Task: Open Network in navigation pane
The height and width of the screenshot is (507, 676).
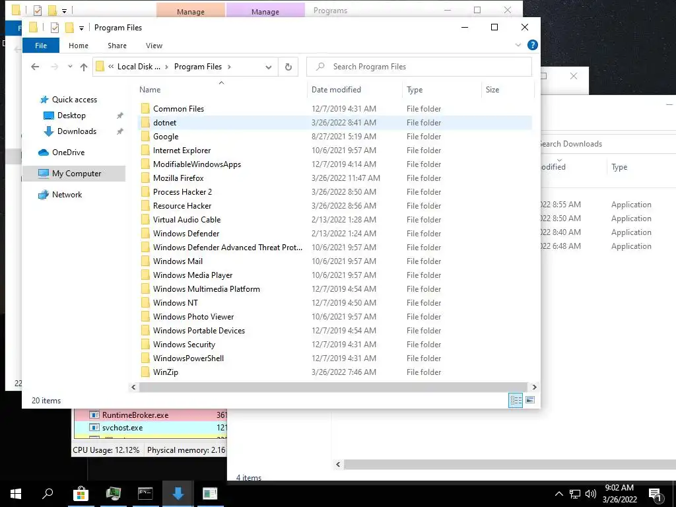Action: (x=67, y=195)
